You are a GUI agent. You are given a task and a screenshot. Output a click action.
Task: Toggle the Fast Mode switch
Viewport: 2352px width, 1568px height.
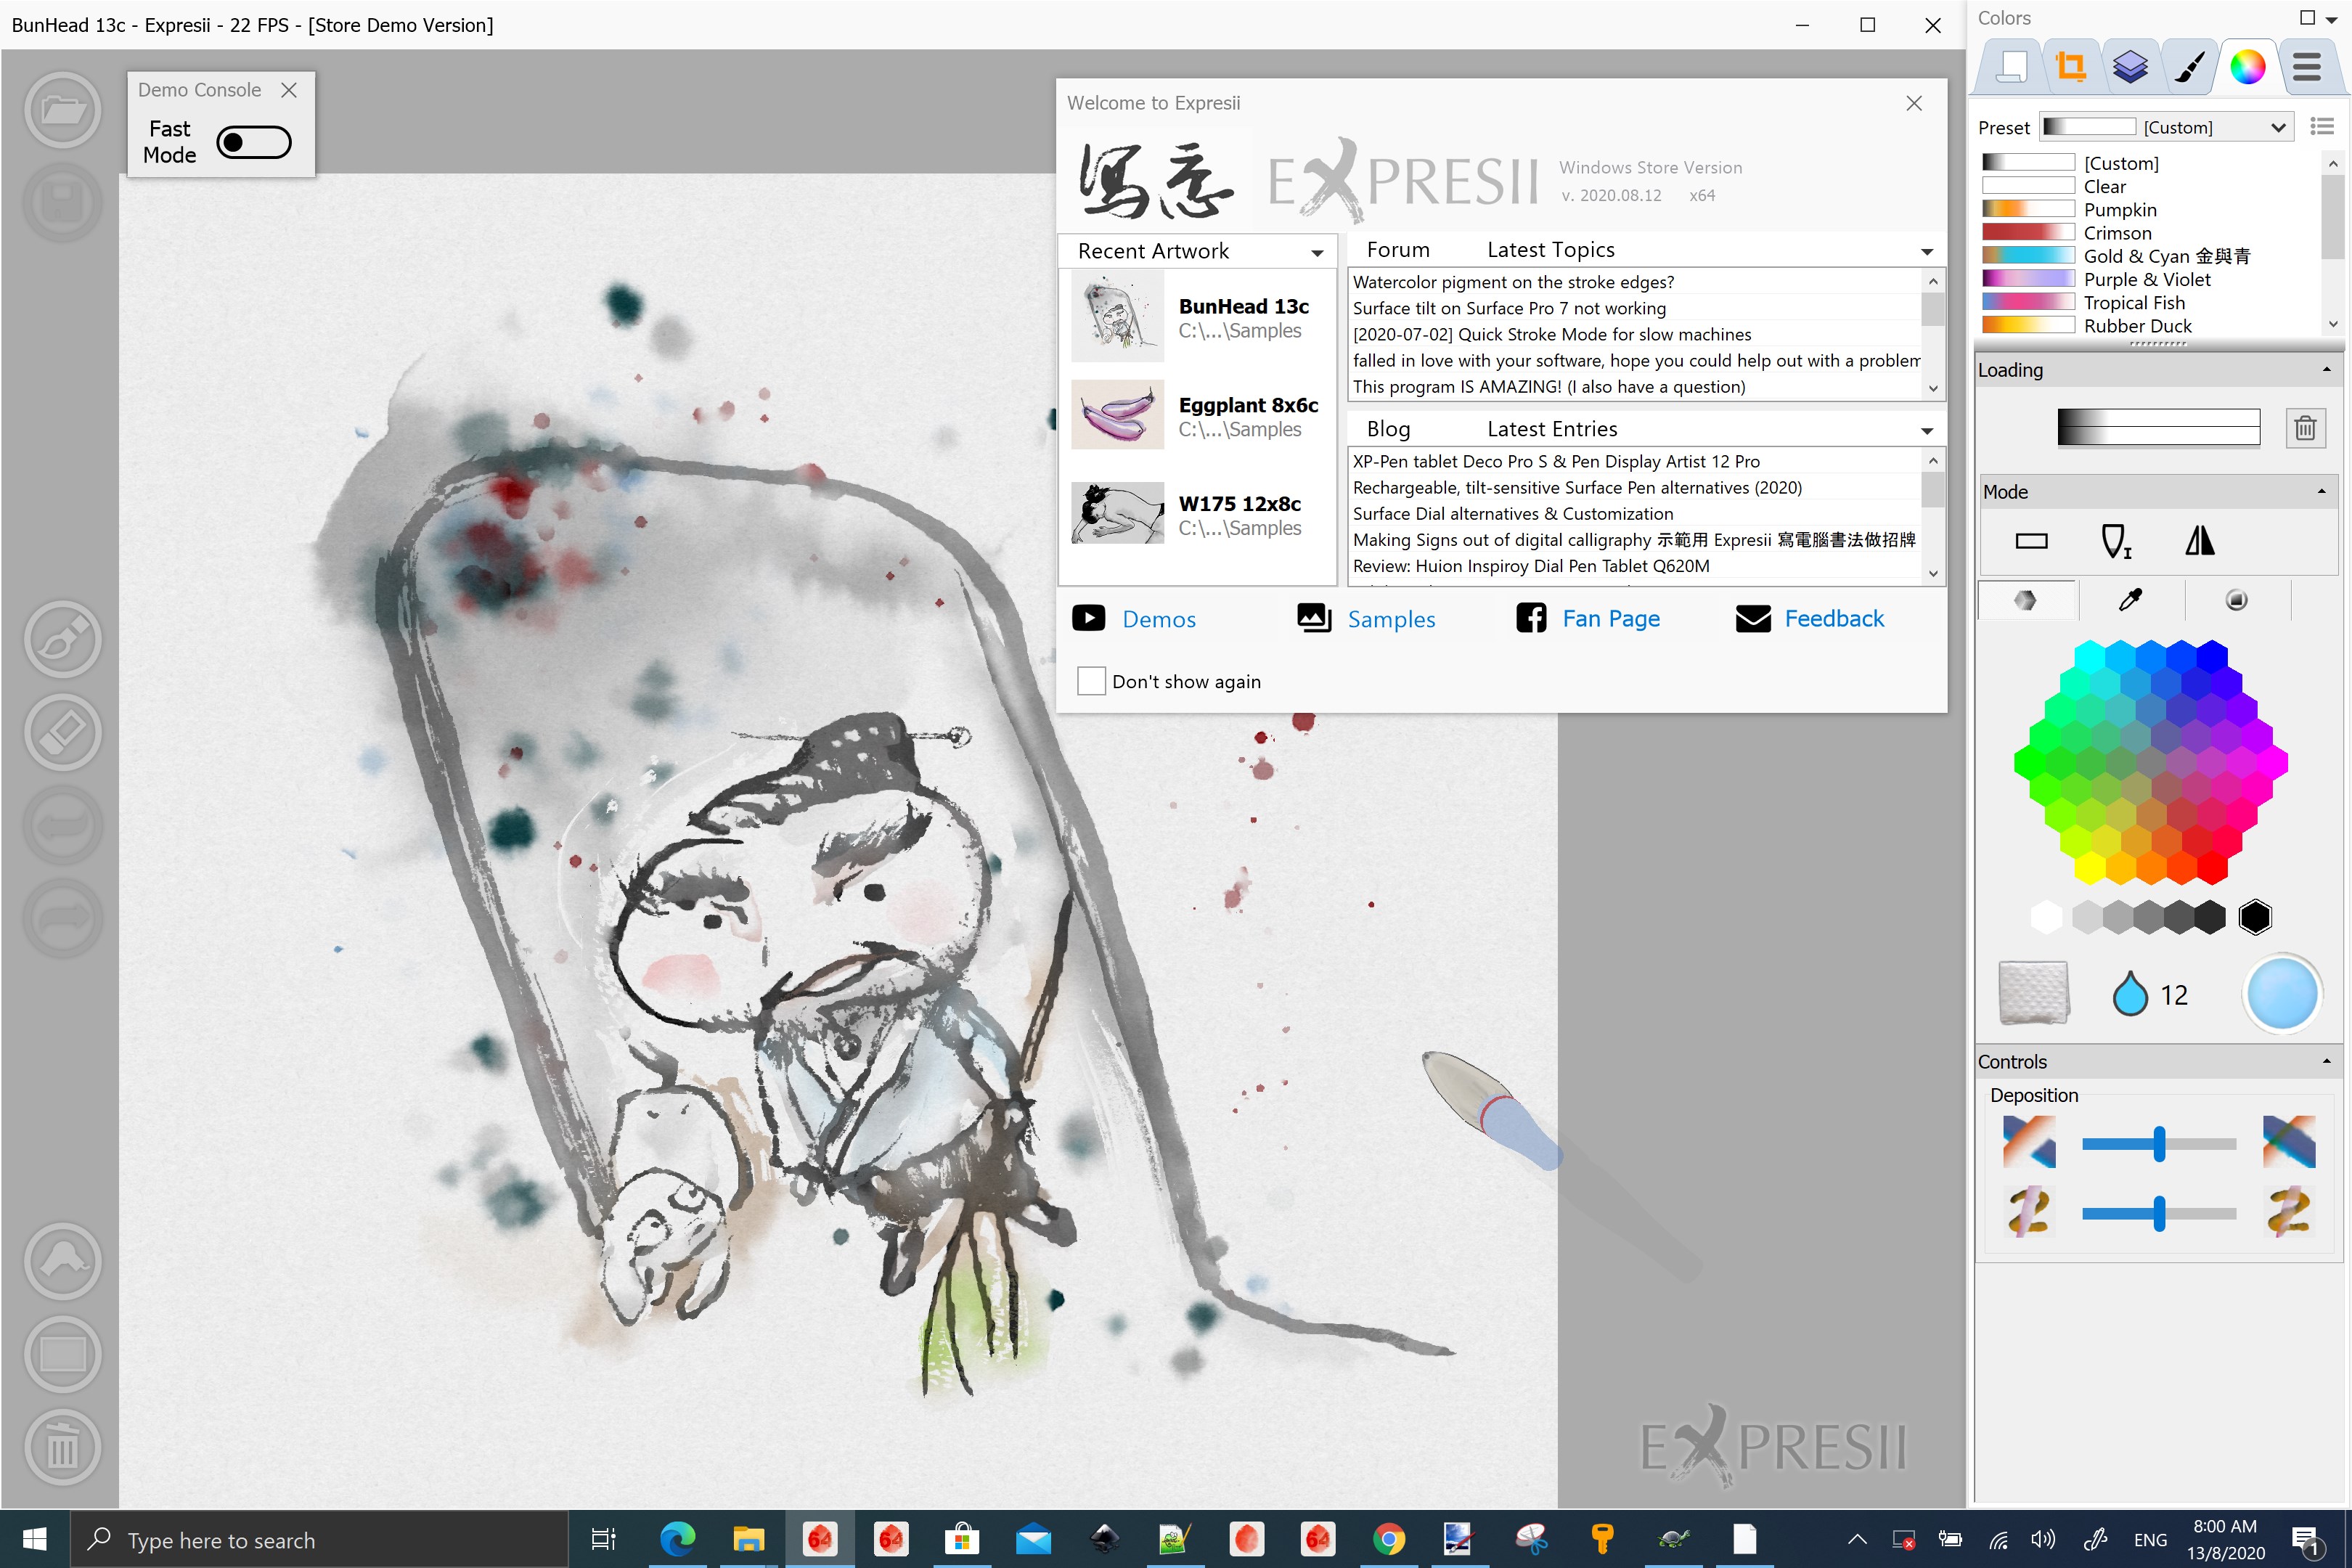click(254, 142)
